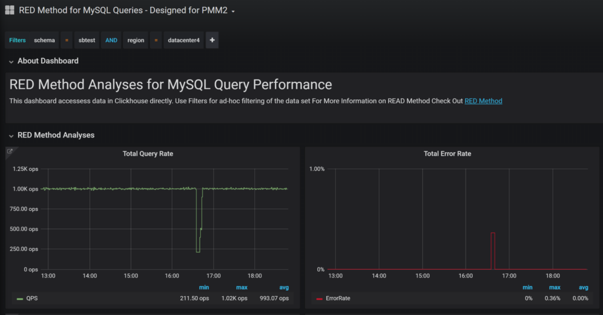Toggle the ErrorRate series in legend
This screenshot has height=315, width=603.
click(x=337, y=298)
